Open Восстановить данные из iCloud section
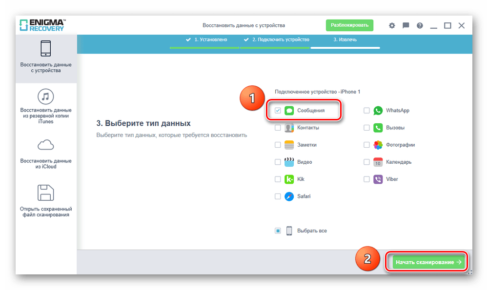The height and width of the screenshot is (290, 488). pyautogui.click(x=46, y=154)
